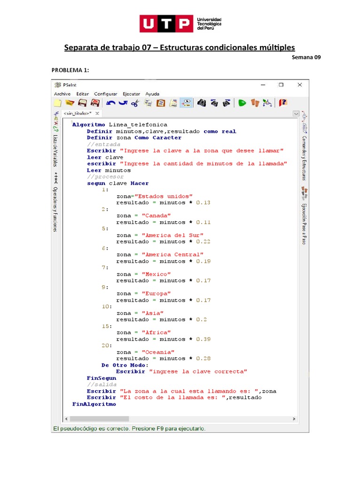Click the horizontal scrollbar below the code

(100, 419)
